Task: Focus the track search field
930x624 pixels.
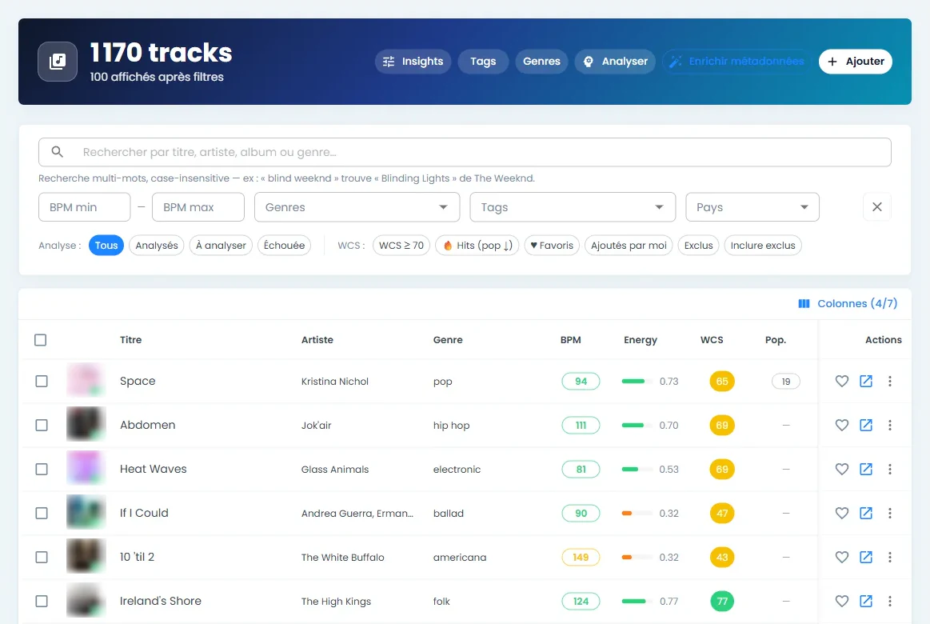Action: point(465,153)
